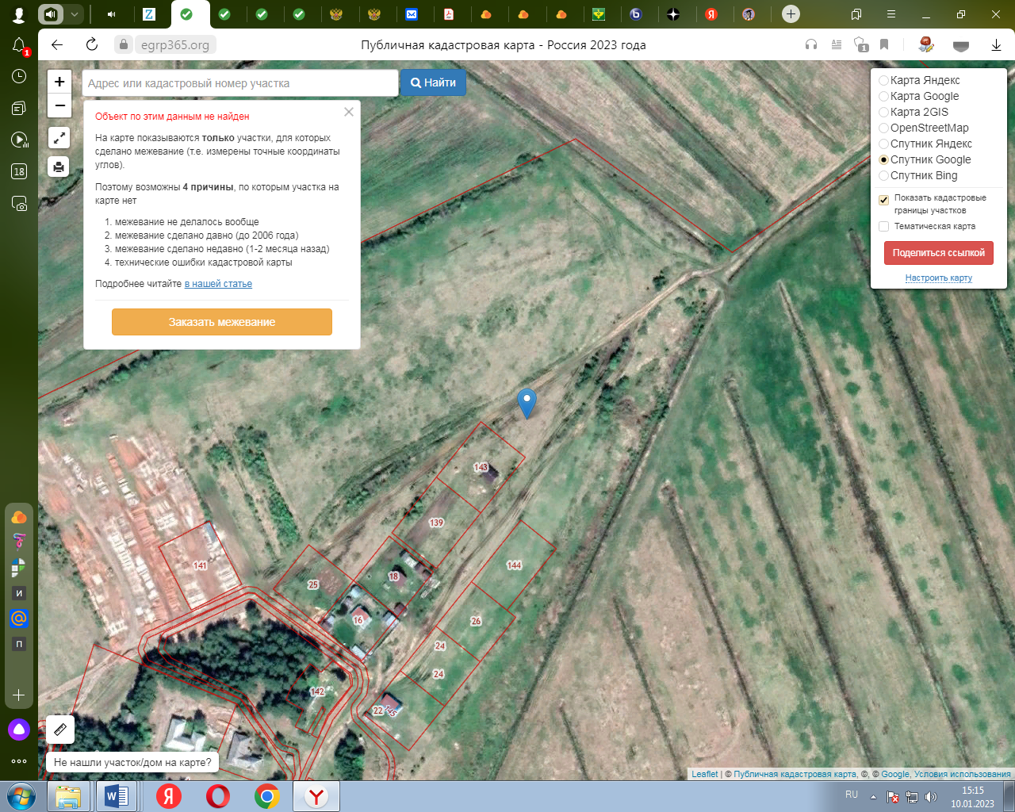Open browser downloads arrow
The width and height of the screenshot is (1015, 812).
point(996,45)
